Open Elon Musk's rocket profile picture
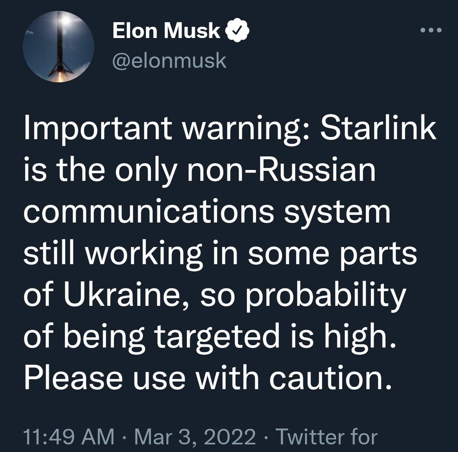Image resolution: width=458 pixels, height=452 pixels. 59,47
